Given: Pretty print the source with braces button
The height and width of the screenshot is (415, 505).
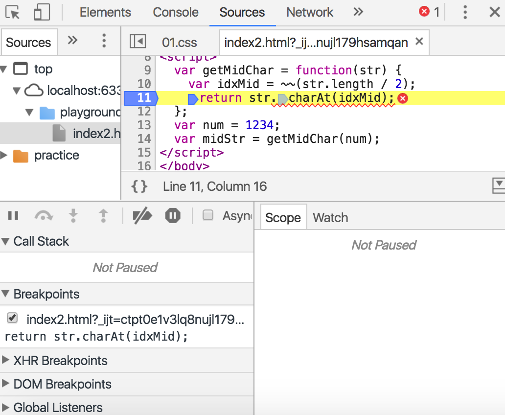Looking at the screenshot, I should click(139, 186).
